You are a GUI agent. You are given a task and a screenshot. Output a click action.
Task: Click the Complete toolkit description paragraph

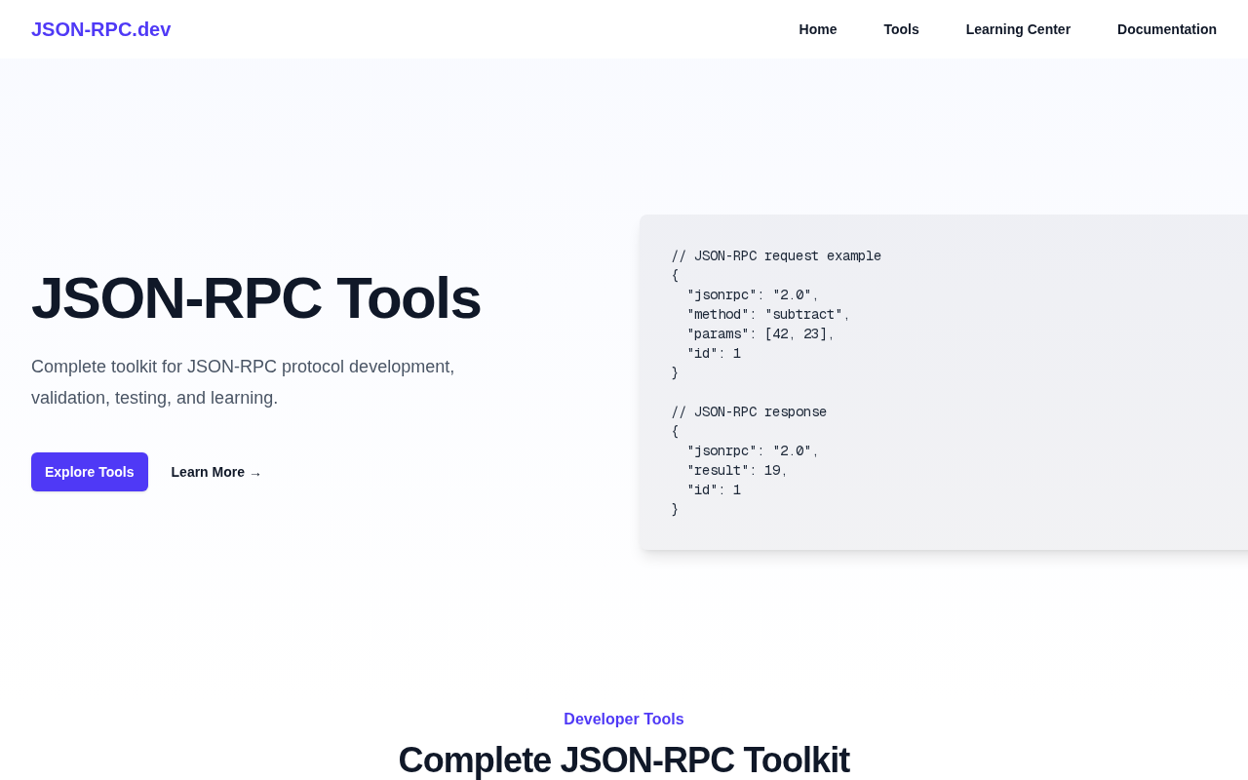point(243,382)
